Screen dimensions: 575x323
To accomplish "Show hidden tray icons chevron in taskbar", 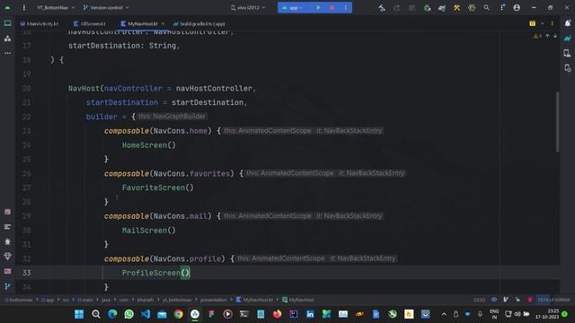I will pos(444,314).
